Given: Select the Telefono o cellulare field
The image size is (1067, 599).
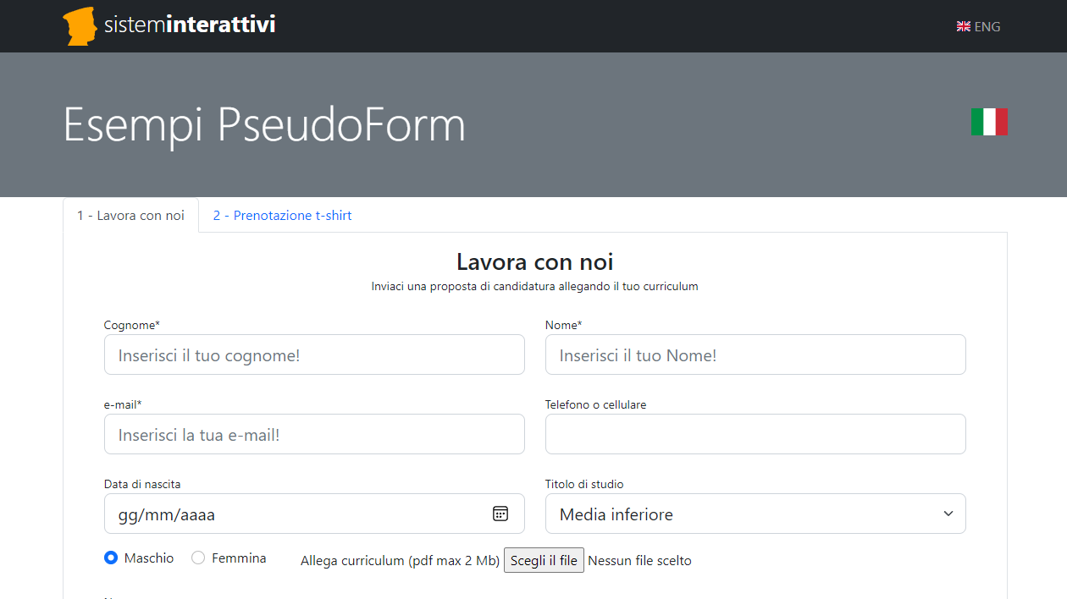Looking at the screenshot, I should click(755, 434).
